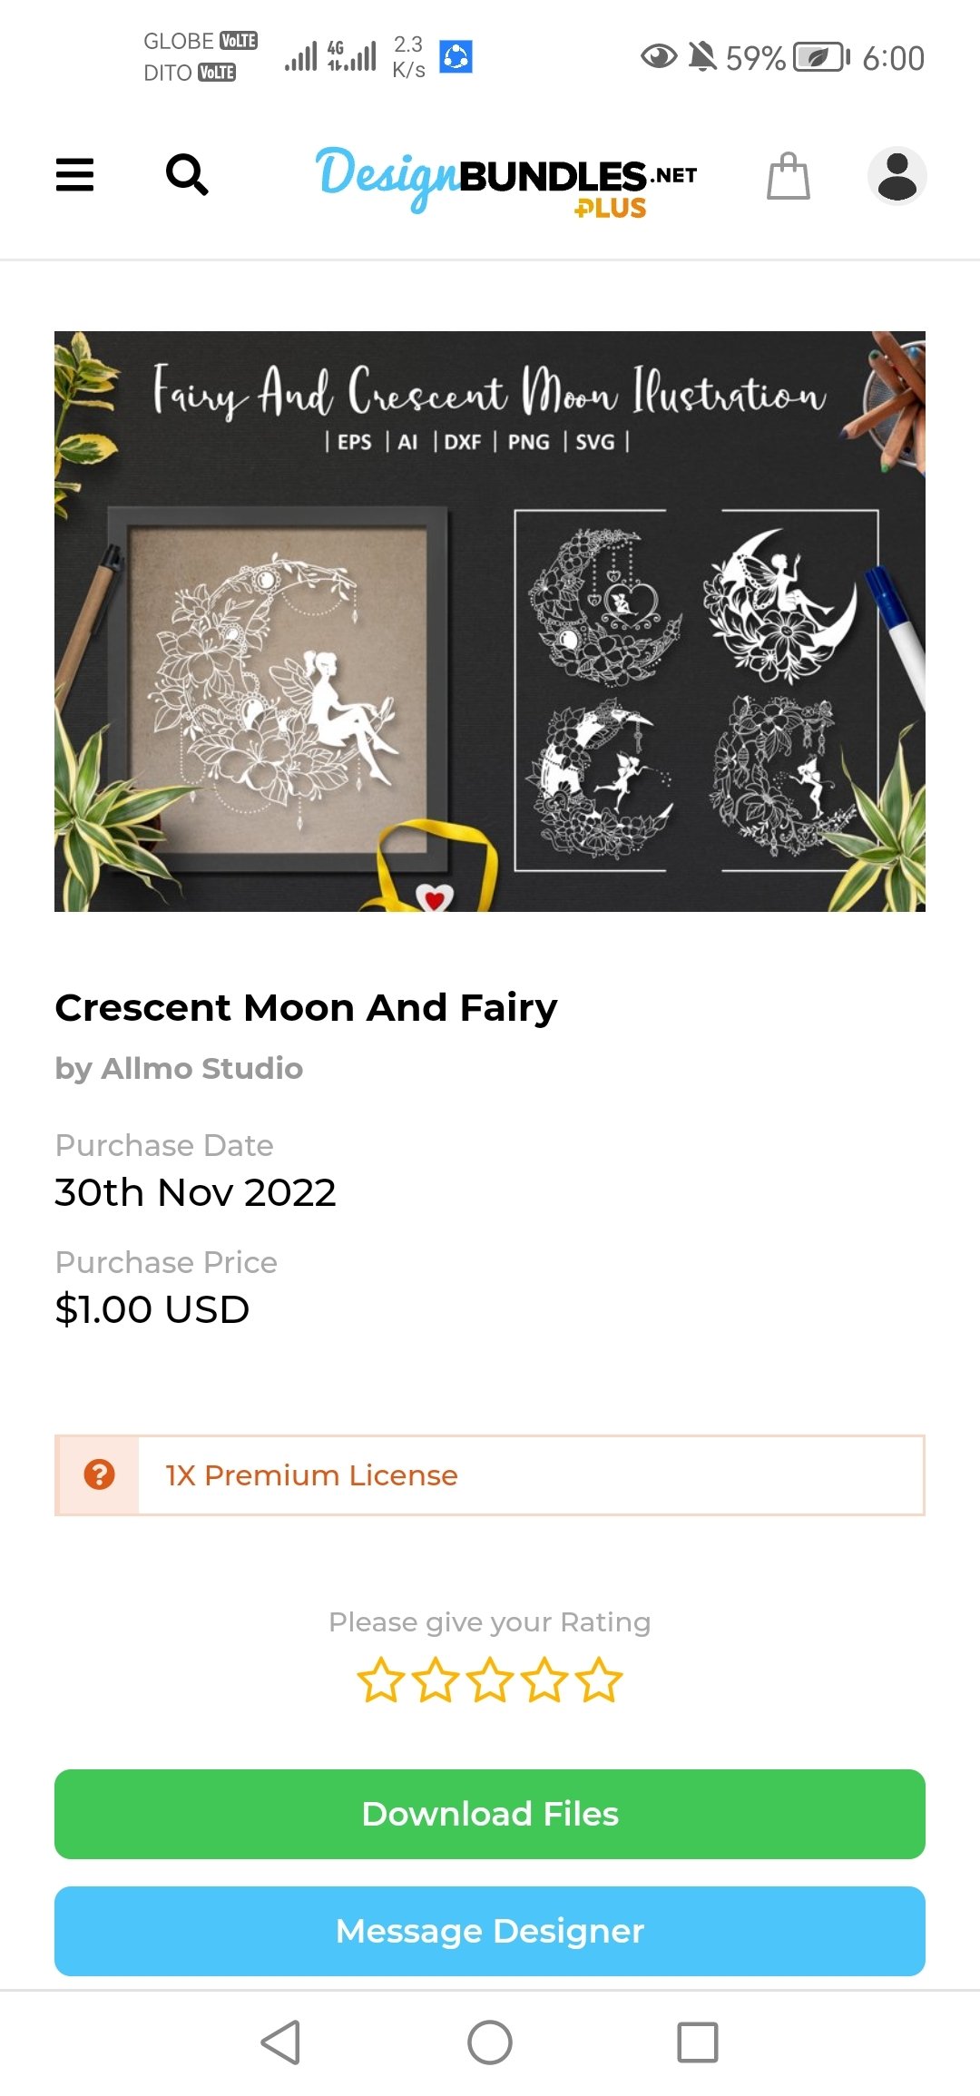Rate product three stars
Image resolution: width=980 pixels, height=2096 pixels.
click(x=490, y=1680)
